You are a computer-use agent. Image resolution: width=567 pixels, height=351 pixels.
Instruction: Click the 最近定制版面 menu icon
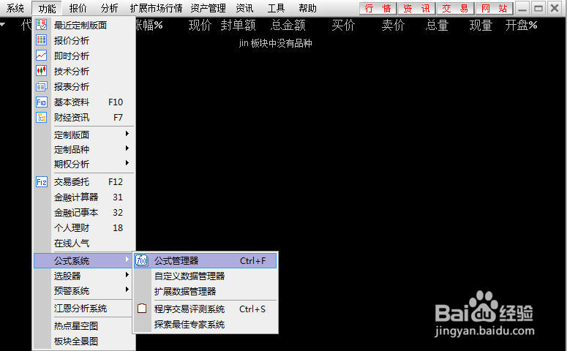click(x=42, y=25)
